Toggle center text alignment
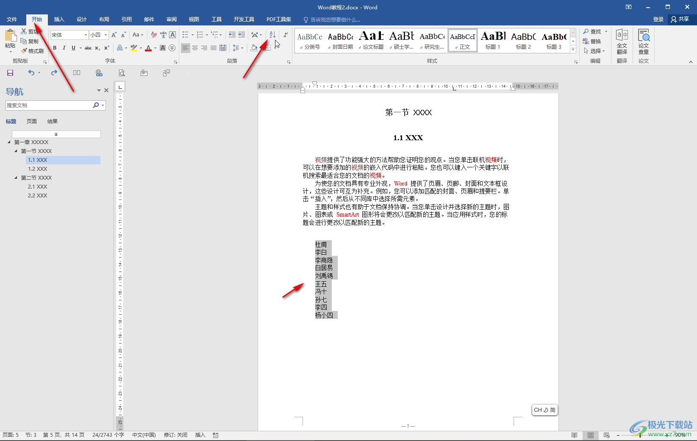The width and height of the screenshot is (697, 441). pos(195,48)
